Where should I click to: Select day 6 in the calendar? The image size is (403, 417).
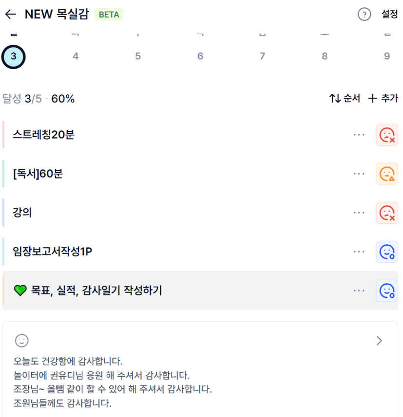coord(200,56)
